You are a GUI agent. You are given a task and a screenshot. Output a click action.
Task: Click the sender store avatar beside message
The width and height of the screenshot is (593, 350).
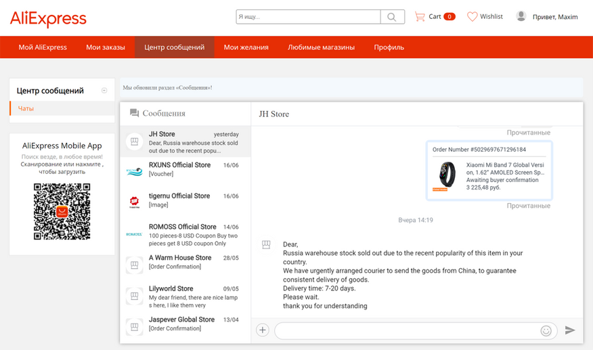click(266, 245)
